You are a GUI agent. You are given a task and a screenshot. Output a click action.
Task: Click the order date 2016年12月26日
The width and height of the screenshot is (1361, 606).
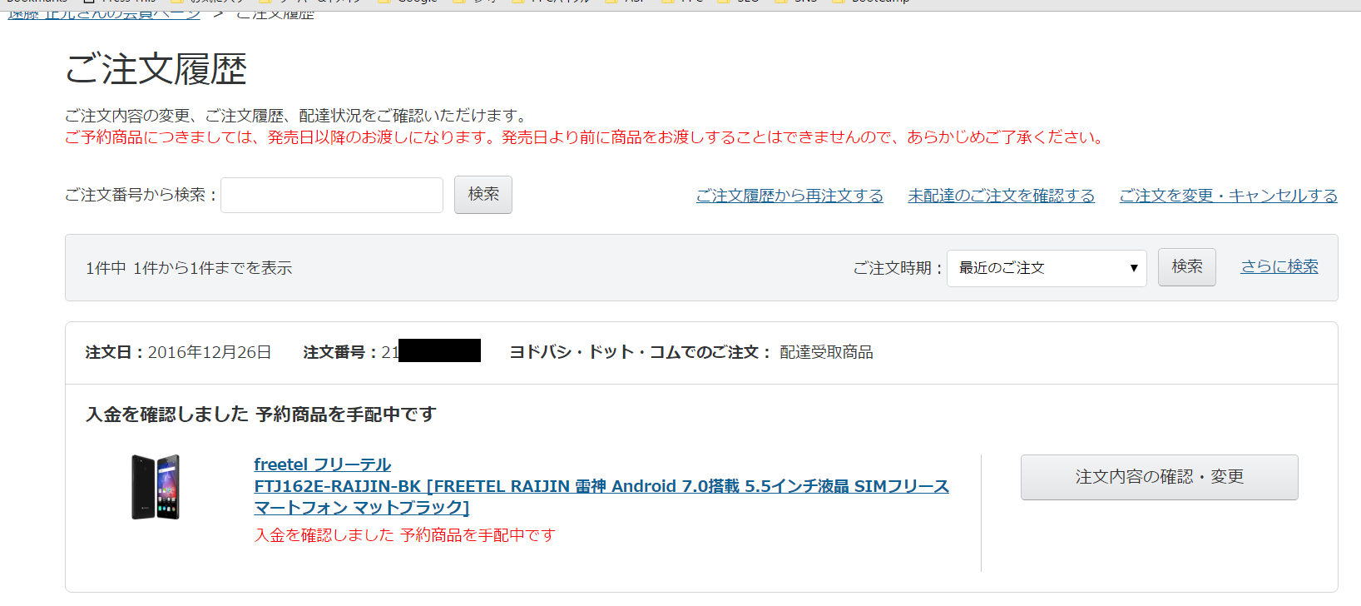click(210, 352)
